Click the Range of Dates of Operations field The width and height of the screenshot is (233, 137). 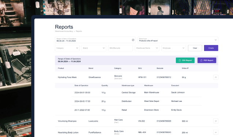95,40
